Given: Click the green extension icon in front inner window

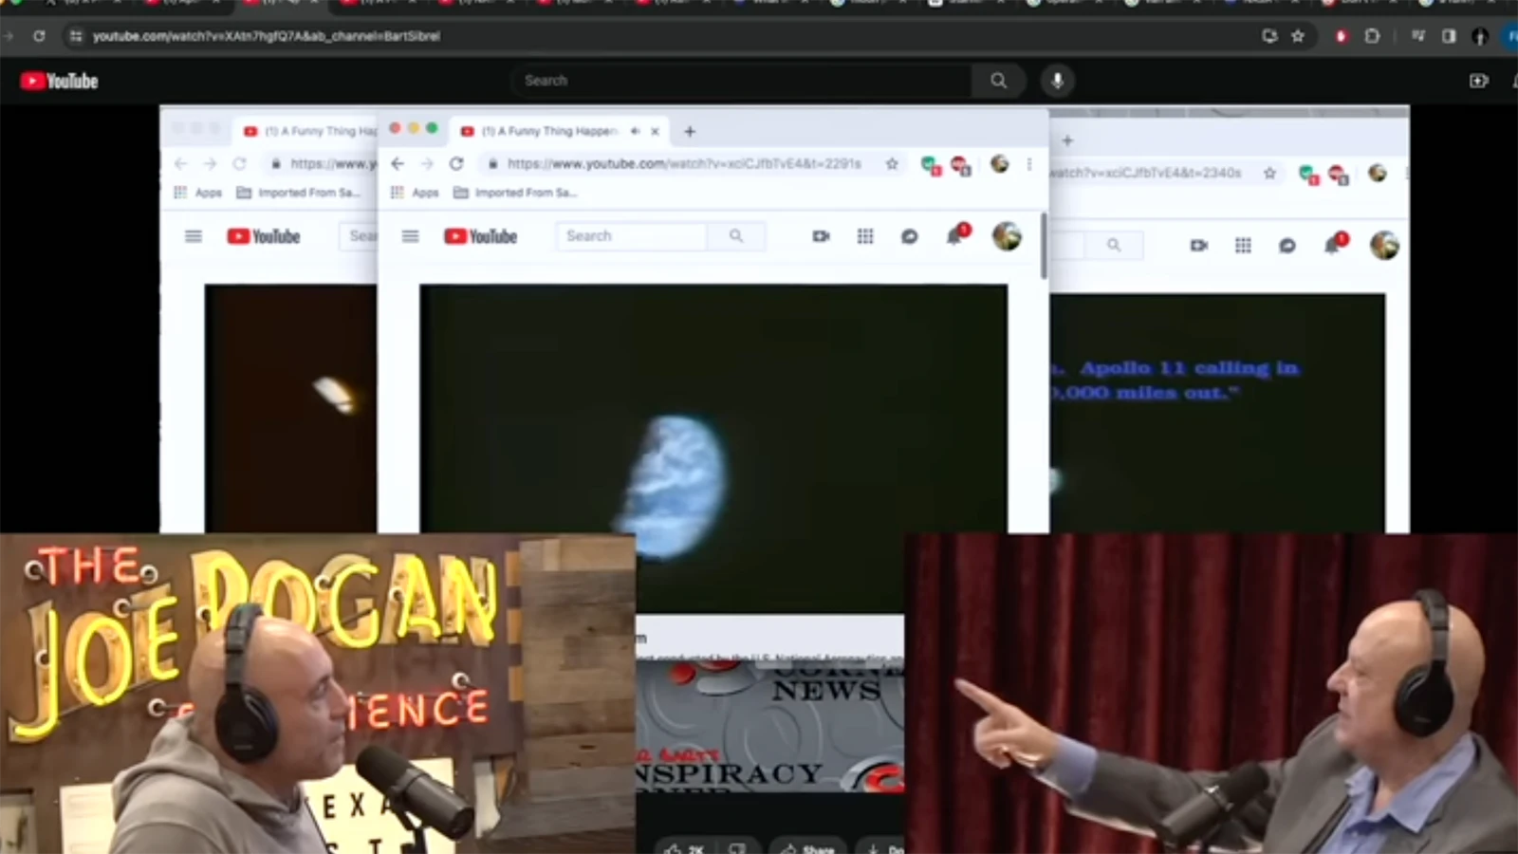Looking at the screenshot, I should point(930,166).
